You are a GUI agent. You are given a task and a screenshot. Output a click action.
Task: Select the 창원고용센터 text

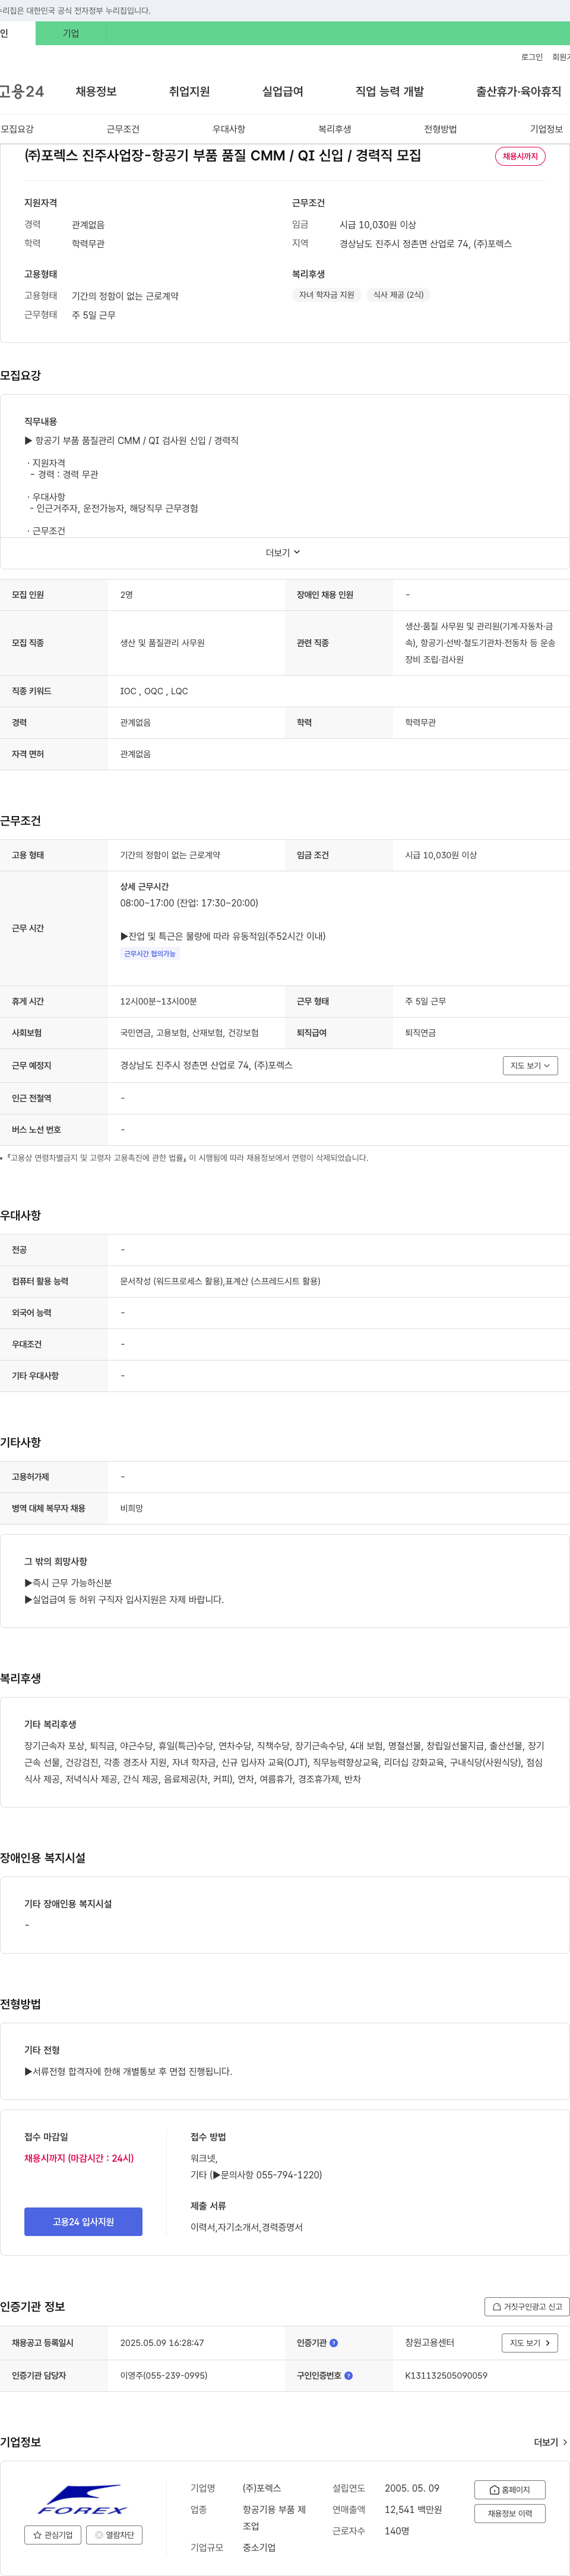(x=429, y=2343)
